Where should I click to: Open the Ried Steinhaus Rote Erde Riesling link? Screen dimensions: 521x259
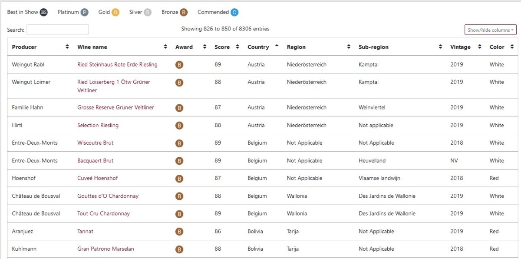[117, 65]
